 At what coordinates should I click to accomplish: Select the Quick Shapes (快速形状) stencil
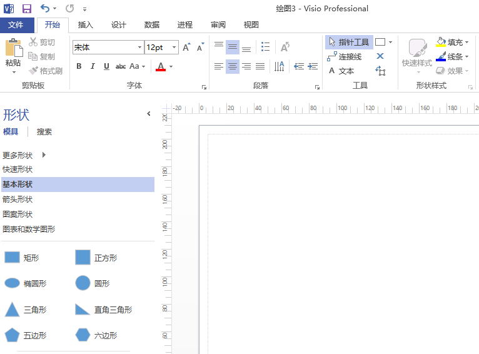[x=18, y=169]
